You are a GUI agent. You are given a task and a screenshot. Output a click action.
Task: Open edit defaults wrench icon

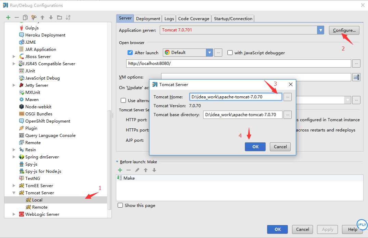click(34, 17)
